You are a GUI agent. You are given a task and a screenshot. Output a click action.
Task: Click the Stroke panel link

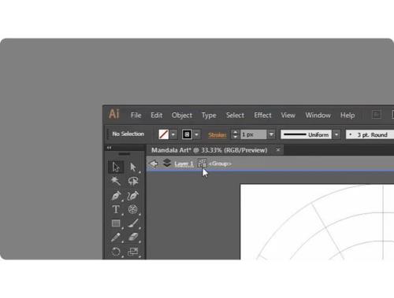point(217,135)
